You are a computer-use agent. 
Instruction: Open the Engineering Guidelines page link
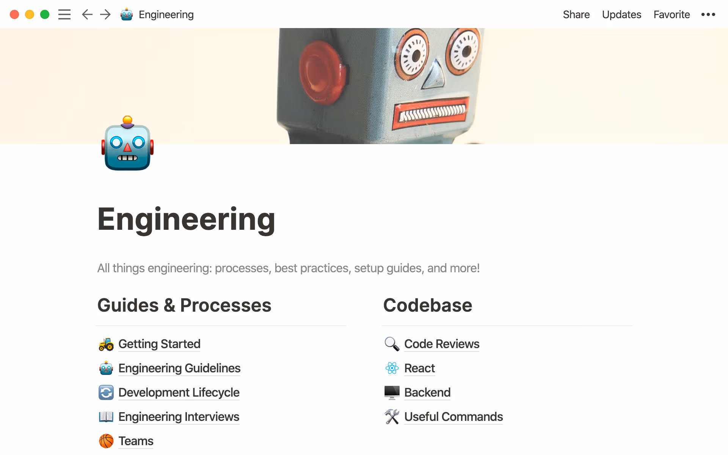click(x=179, y=368)
